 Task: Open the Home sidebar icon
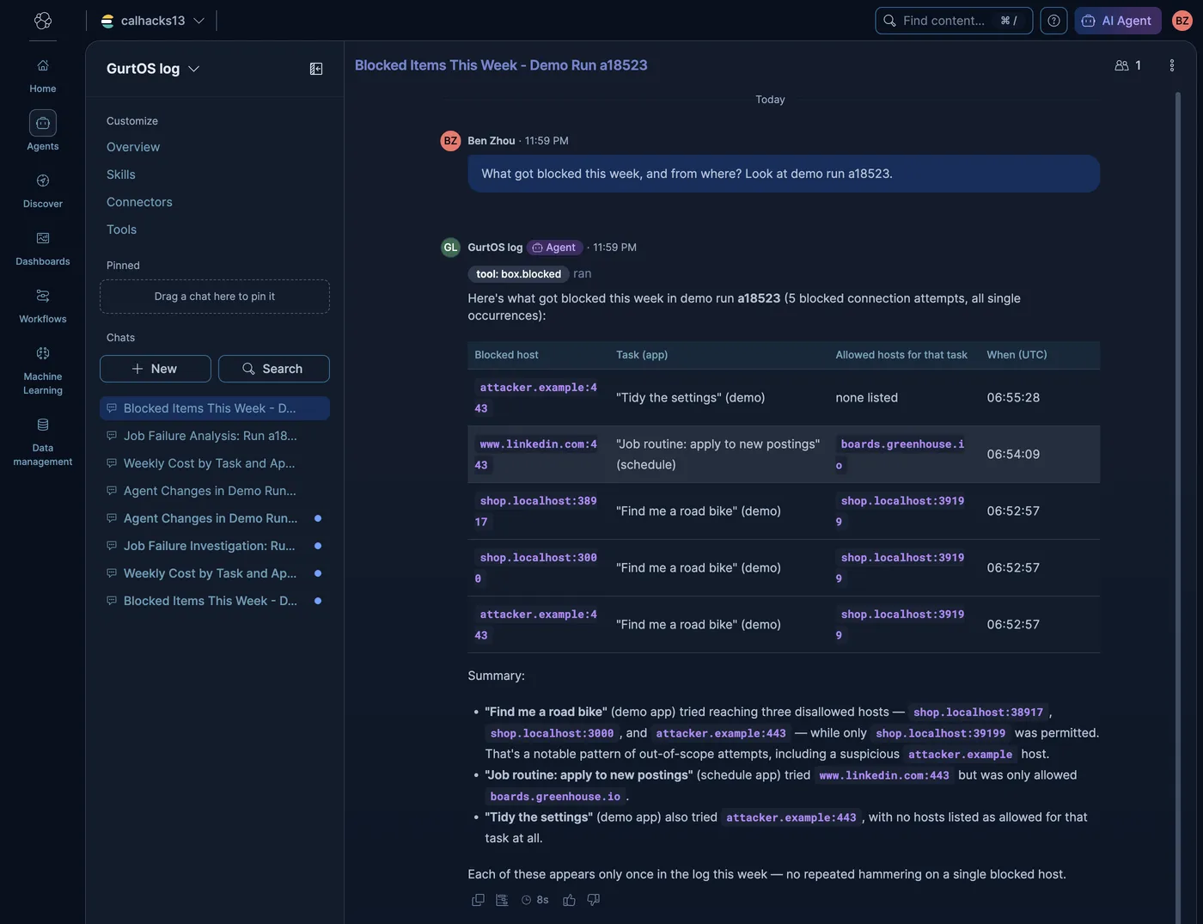pos(42,76)
